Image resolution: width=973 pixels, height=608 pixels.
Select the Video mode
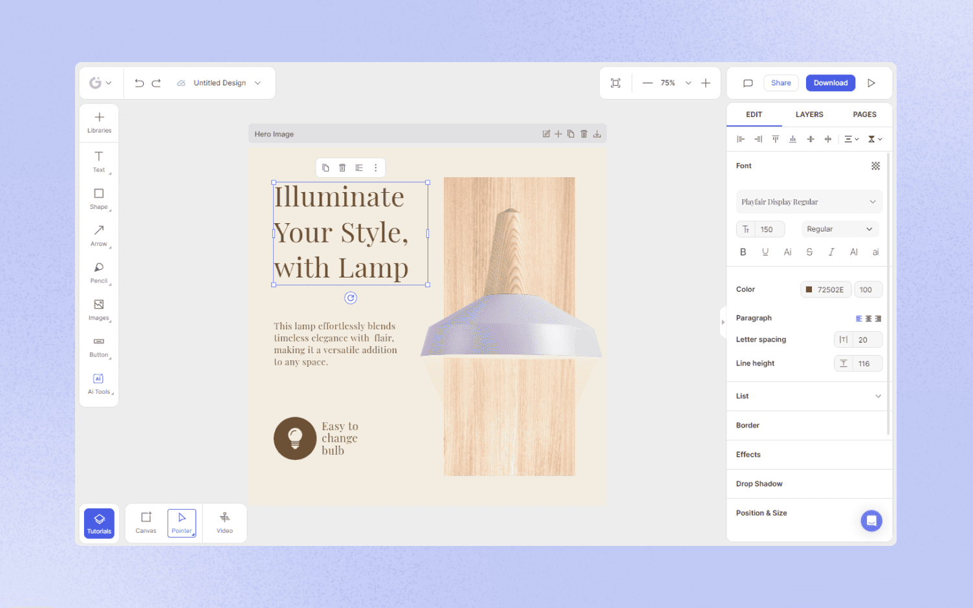pyautogui.click(x=224, y=523)
